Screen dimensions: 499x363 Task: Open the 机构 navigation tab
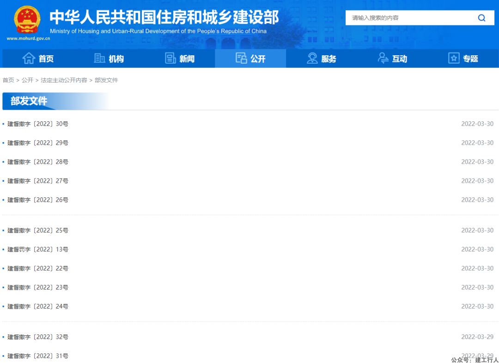click(x=109, y=59)
